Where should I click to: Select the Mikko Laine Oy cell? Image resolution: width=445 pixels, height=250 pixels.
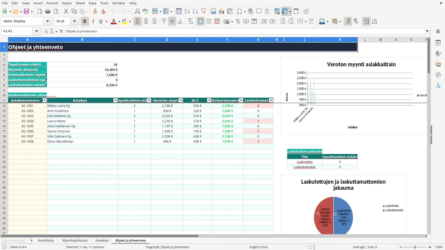coord(82,106)
